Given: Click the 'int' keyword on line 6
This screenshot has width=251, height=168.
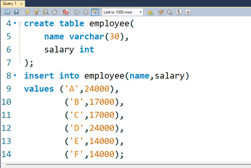Looking at the screenshot, I should pyautogui.click(x=87, y=49).
